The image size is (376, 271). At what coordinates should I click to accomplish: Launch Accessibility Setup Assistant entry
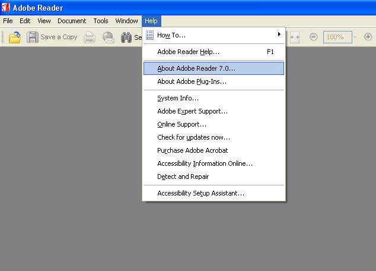tap(214, 193)
